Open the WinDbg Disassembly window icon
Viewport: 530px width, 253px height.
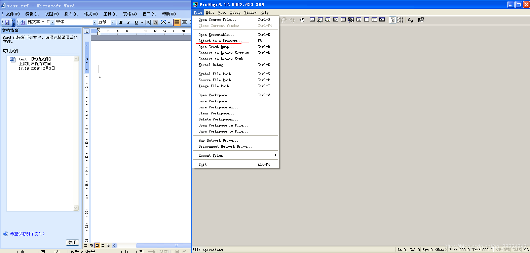[x=359, y=20]
